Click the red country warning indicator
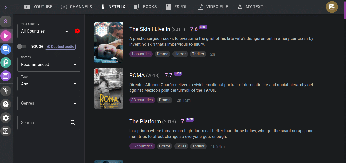 pos(78,31)
